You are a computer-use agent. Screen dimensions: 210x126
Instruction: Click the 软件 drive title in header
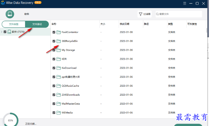27,14
